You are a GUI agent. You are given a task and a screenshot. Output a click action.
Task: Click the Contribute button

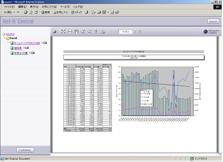coord(25,150)
